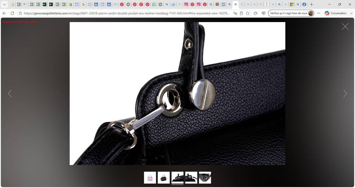Switch to the Google tab
Image resolution: width=355 pixels, height=188 pixels.
click(83, 4)
